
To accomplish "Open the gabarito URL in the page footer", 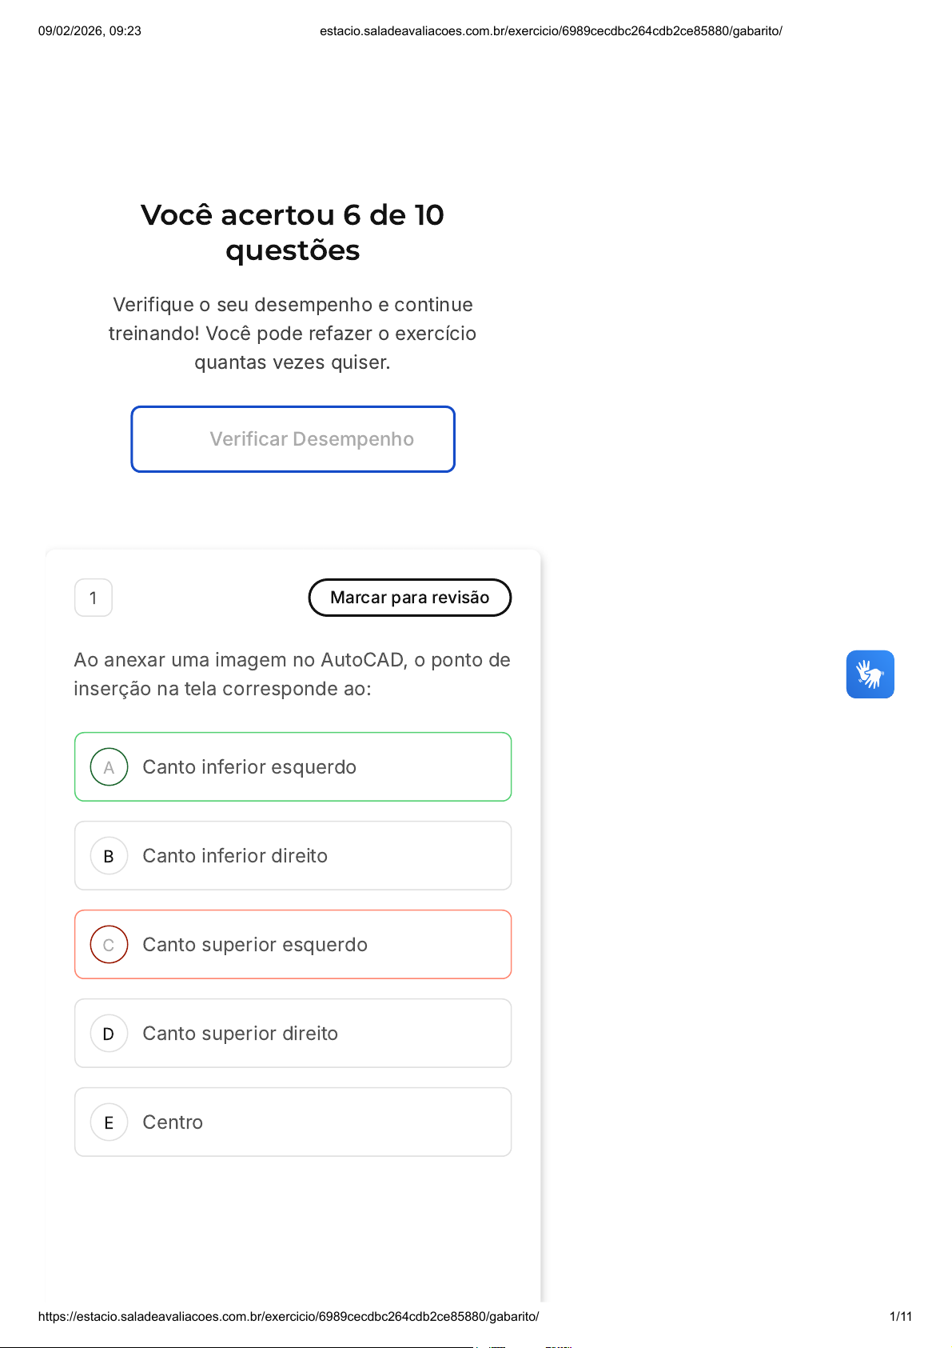I will coord(289,1316).
